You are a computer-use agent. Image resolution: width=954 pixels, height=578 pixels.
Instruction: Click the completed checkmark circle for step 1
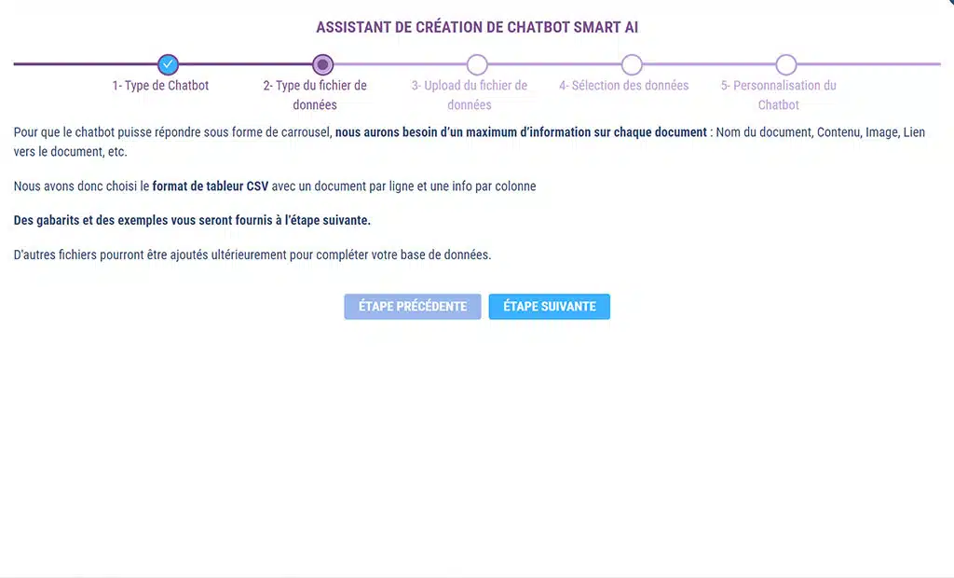[x=168, y=64]
